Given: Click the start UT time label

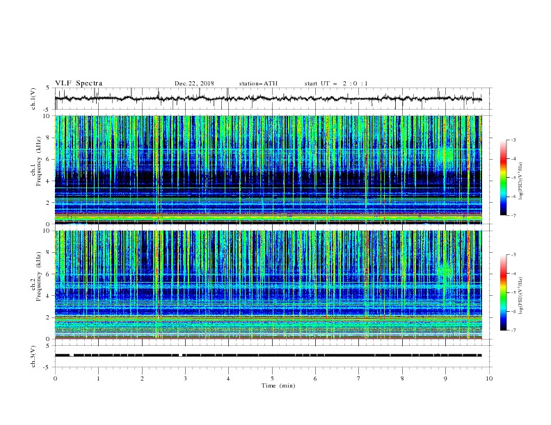Looking at the screenshot, I should [336, 83].
